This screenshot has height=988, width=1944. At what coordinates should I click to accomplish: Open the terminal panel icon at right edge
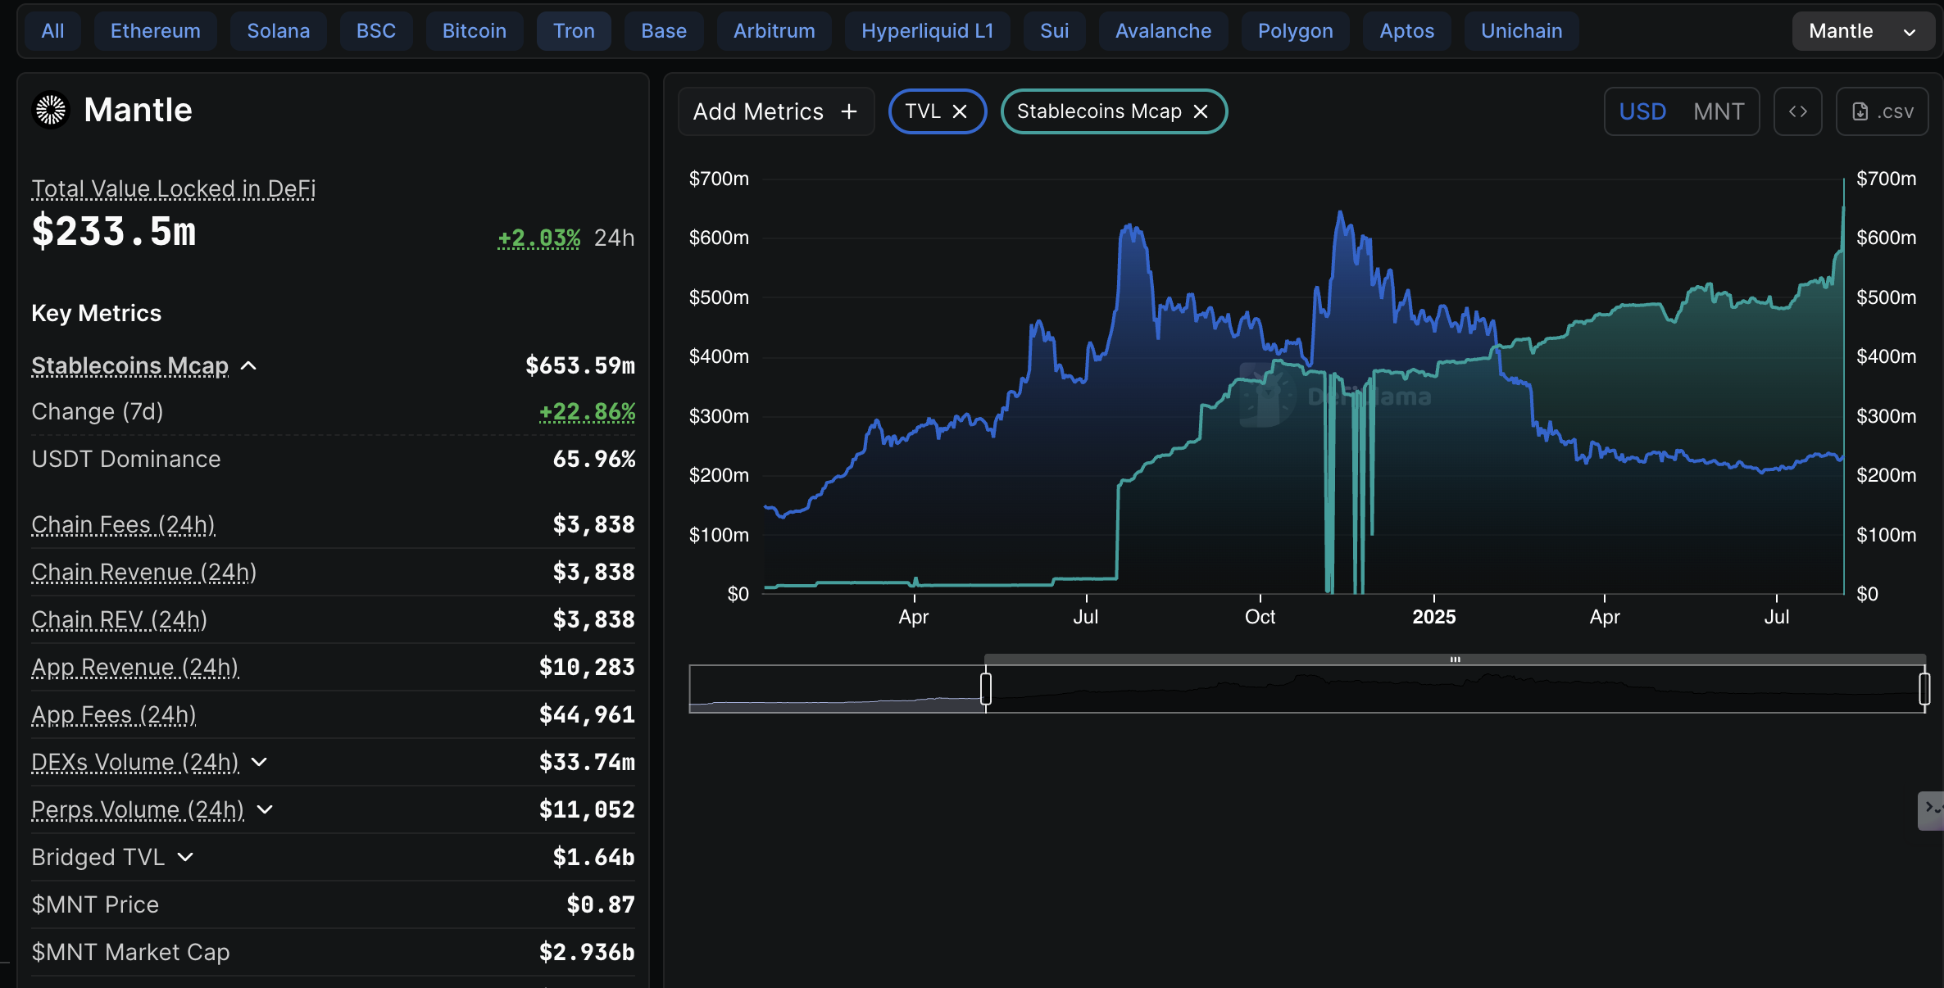tap(1931, 809)
